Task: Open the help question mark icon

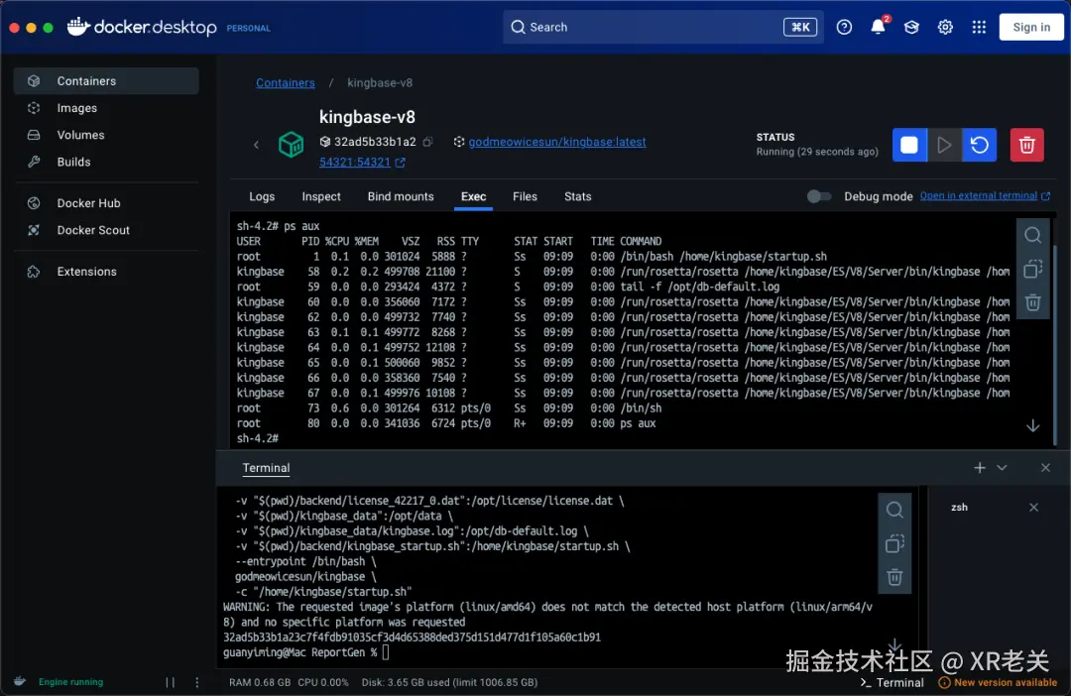Action: [844, 28]
